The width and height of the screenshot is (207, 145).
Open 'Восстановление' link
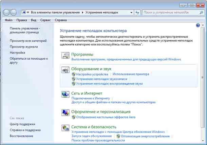tap(21, 136)
